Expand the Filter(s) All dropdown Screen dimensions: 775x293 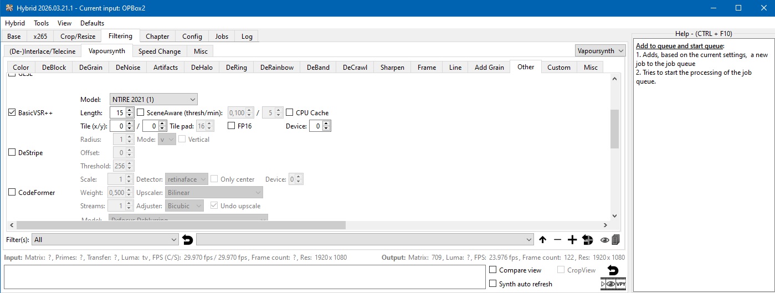(105, 240)
